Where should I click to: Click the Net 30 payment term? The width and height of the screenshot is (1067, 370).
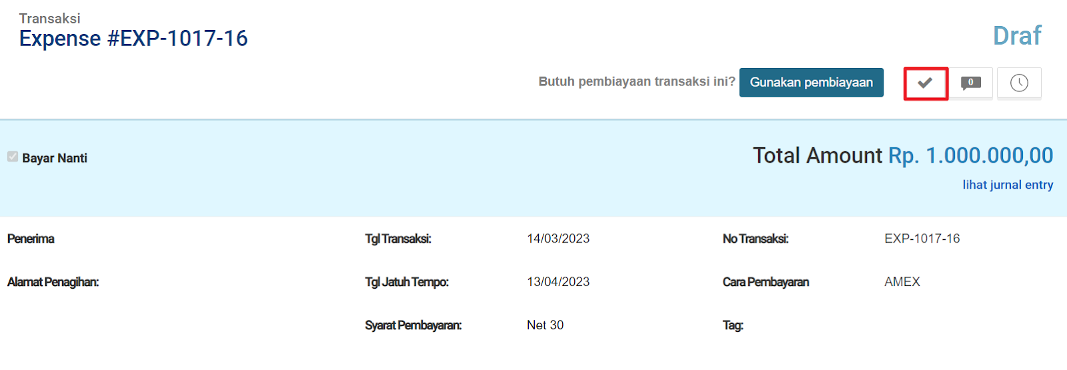coord(545,325)
